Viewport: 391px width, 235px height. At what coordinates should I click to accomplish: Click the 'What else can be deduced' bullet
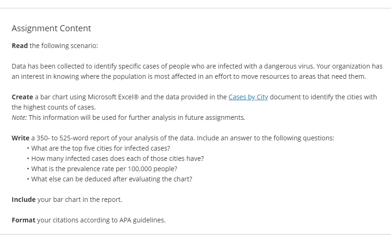(x=112, y=179)
